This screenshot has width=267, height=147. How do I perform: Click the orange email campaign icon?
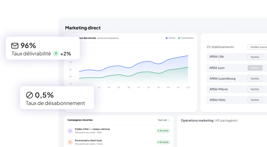70,142
